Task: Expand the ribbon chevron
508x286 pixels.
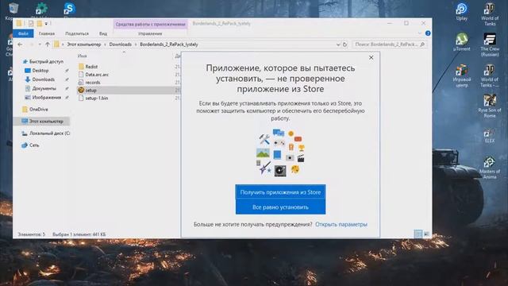Action: 420,33
